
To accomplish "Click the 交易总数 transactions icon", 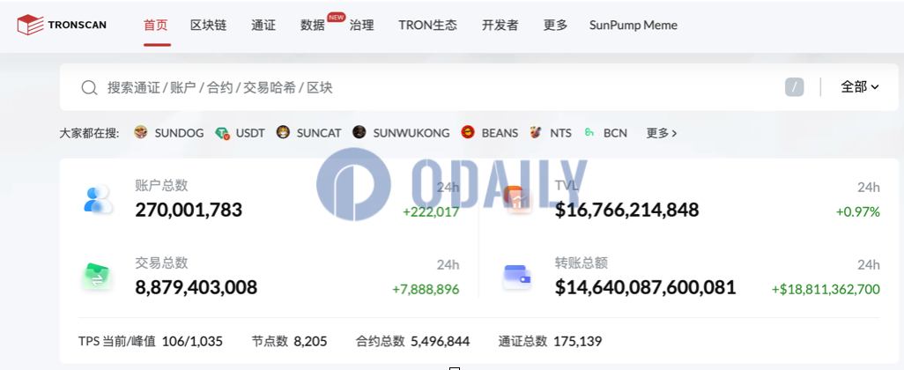I will click(x=97, y=277).
